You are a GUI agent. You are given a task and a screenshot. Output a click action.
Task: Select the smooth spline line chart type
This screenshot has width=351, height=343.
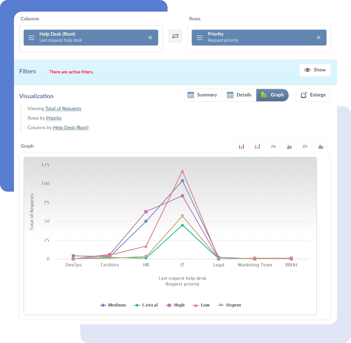coord(305,147)
